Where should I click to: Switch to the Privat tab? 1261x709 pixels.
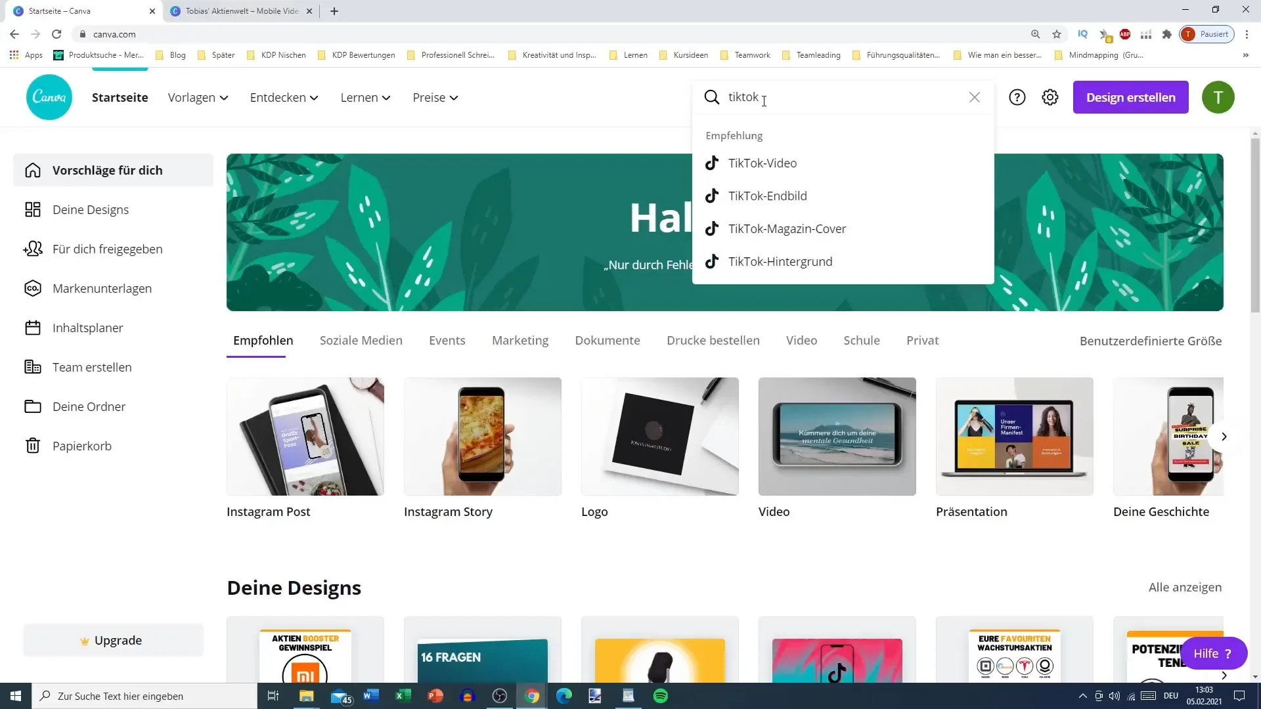tap(923, 340)
